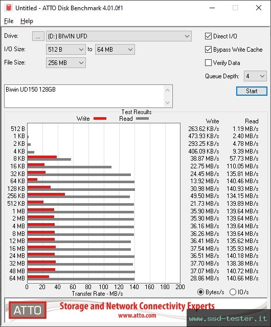Minimize the ATTO Disk Benchmark window
Viewport: 271px width, 327px height.
[x=212, y=8]
